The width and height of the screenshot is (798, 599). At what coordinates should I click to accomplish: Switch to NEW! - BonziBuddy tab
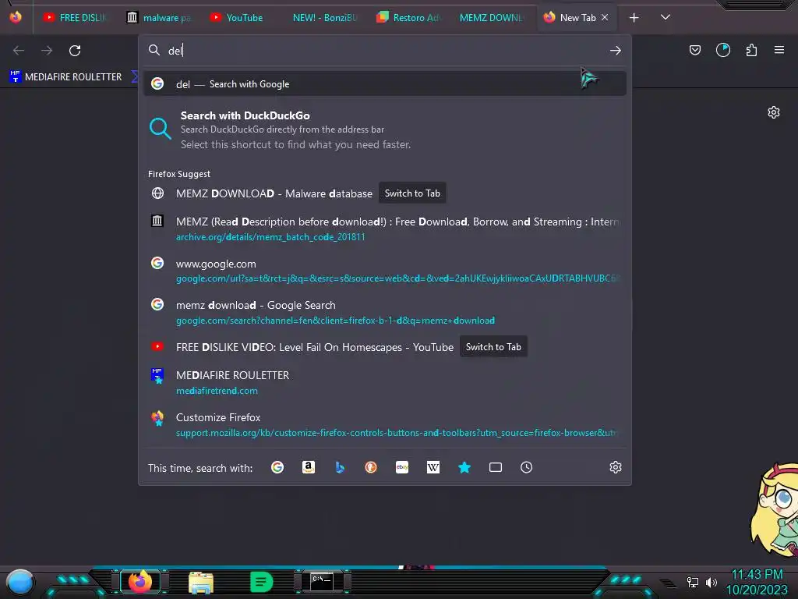click(x=325, y=18)
